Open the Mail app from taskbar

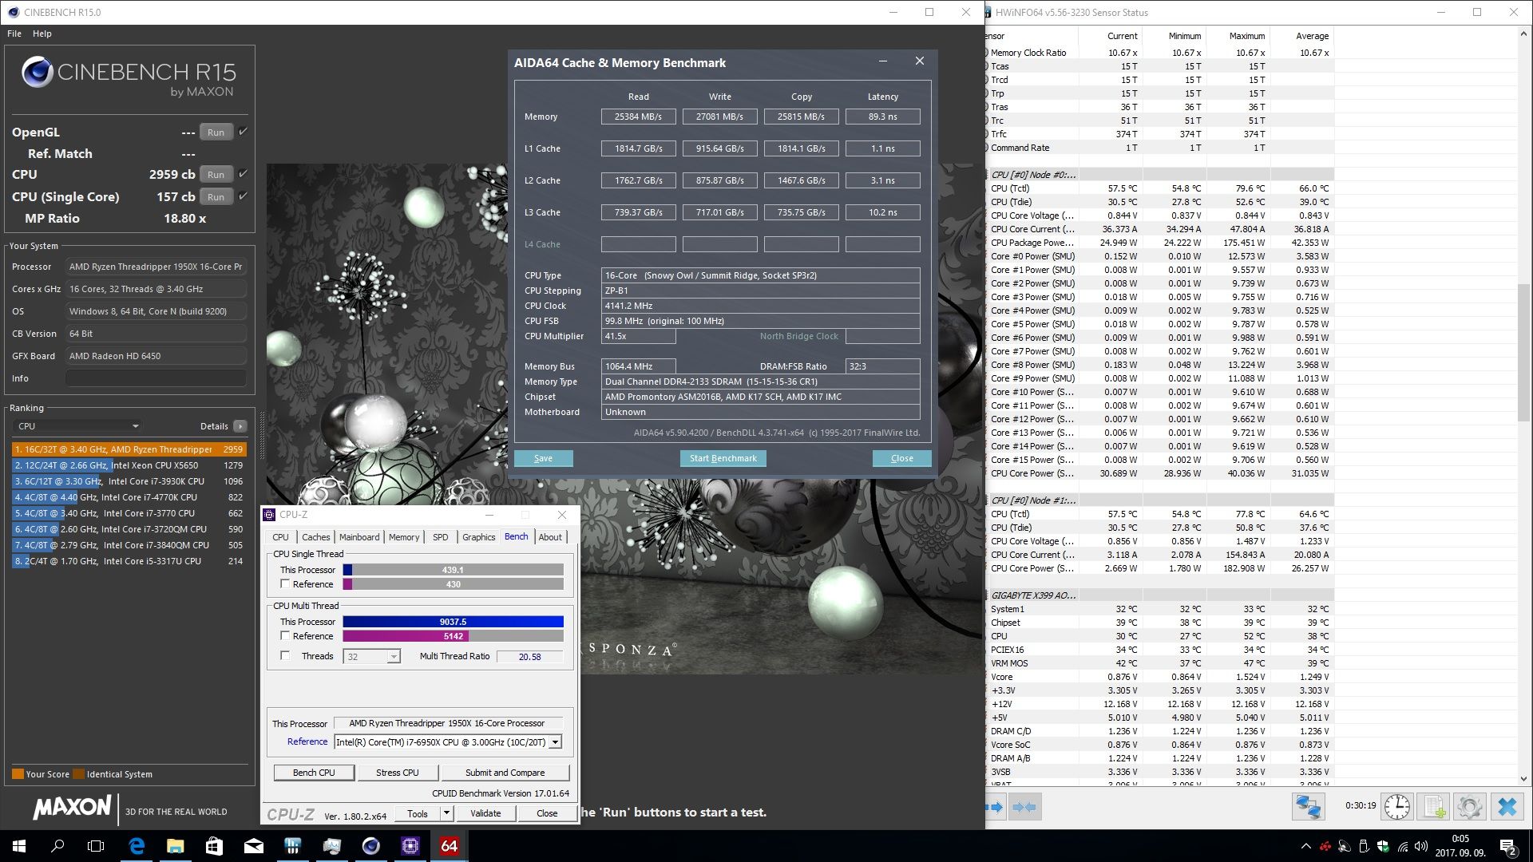coord(254,846)
